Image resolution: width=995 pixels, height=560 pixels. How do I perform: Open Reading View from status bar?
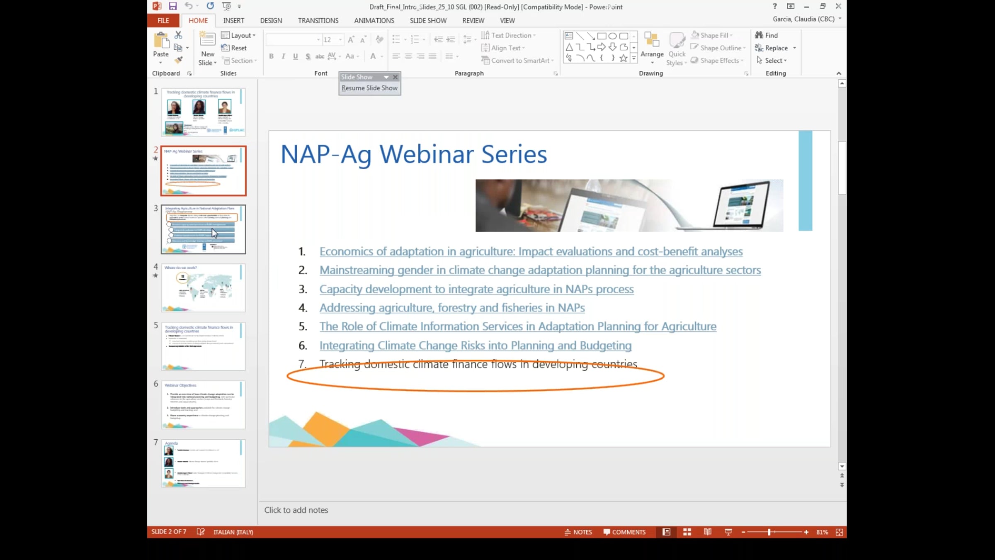pos(708,532)
